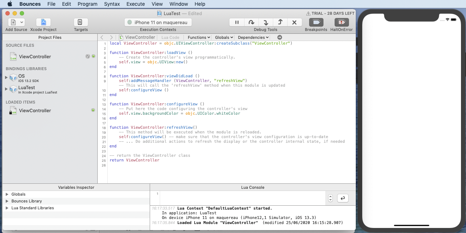Open the Syntax menu
This screenshot has width=466, height=233.
click(x=112, y=4)
